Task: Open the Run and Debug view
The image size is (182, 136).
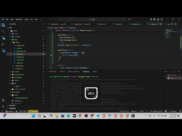Action: [3, 44]
